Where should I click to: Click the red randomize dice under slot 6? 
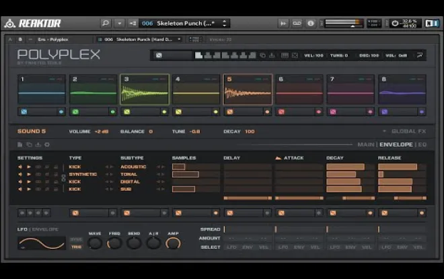tap(281, 112)
